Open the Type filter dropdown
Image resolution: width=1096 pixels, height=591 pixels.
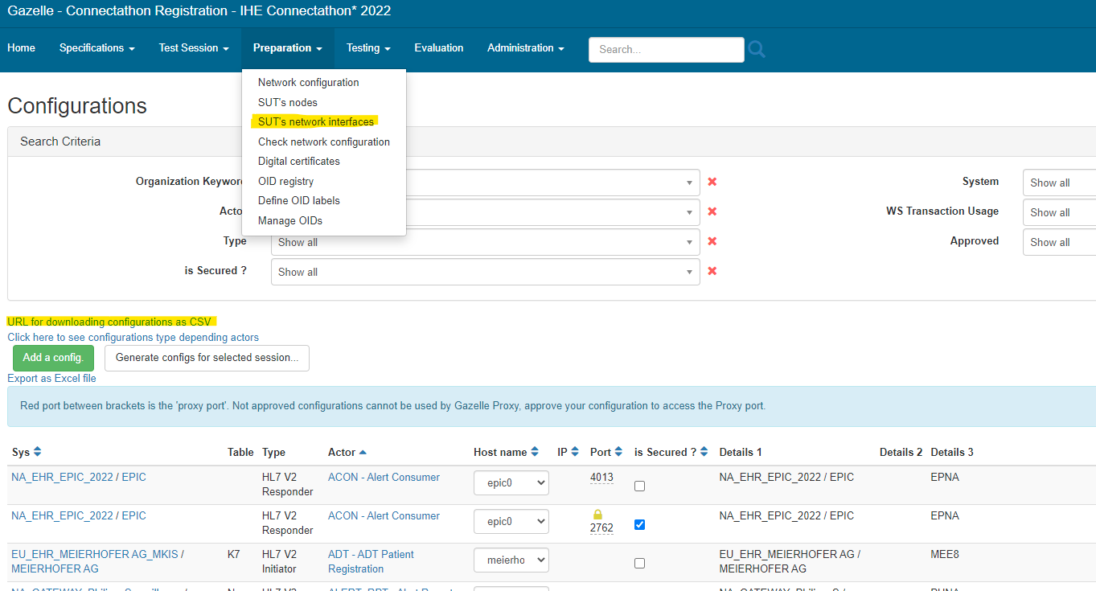coord(485,242)
